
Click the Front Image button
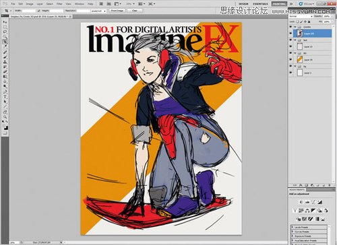117,11
